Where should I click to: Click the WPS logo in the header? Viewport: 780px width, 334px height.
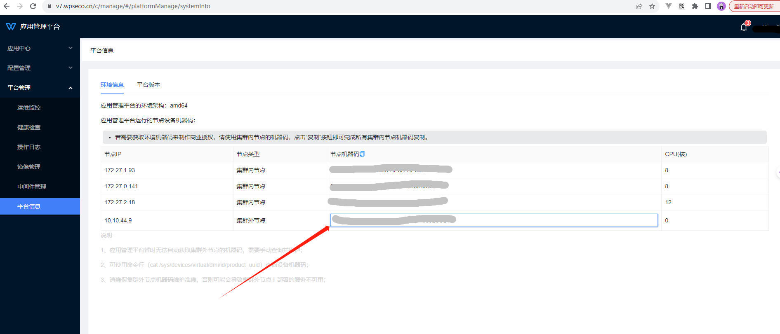point(11,27)
